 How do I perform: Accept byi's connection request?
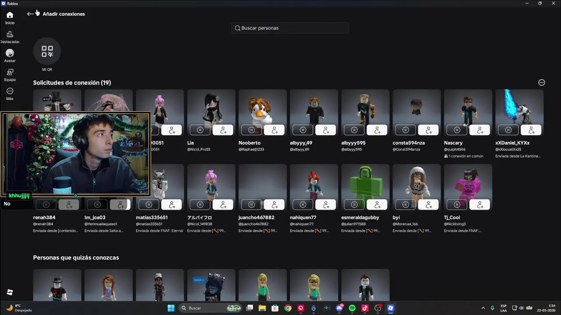429,205
